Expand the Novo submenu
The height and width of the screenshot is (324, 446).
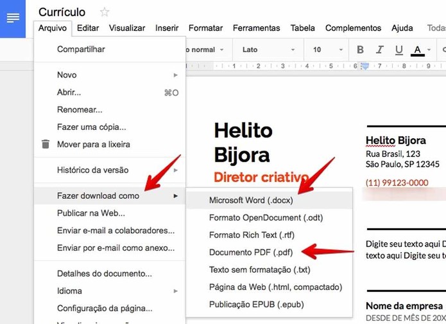(110, 75)
